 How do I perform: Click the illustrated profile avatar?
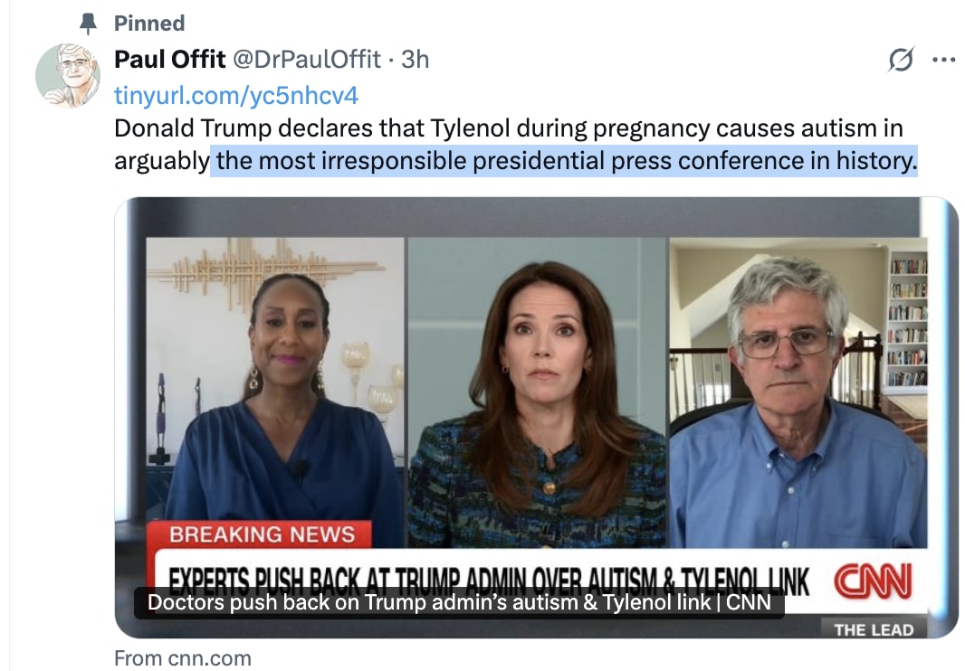(x=68, y=75)
